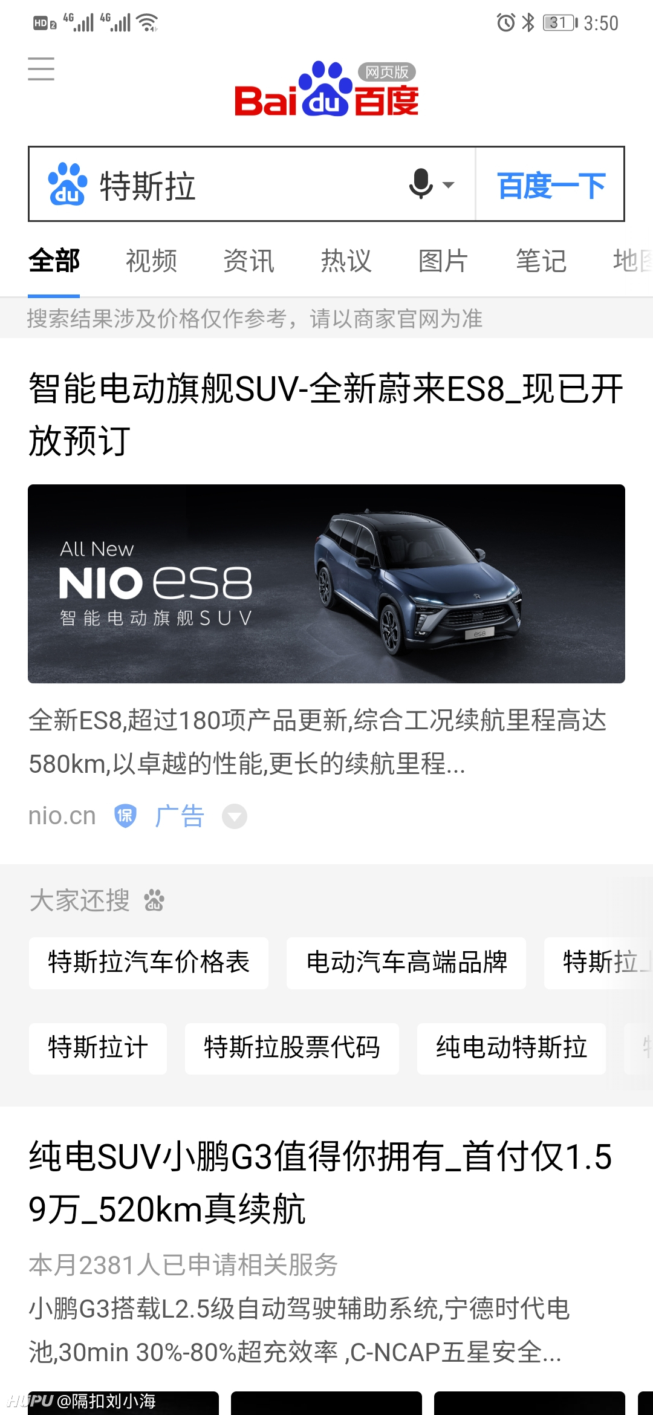The image size is (653, 1415).
Task: Click the 百度一下 search button
Action: coord(551,184)
